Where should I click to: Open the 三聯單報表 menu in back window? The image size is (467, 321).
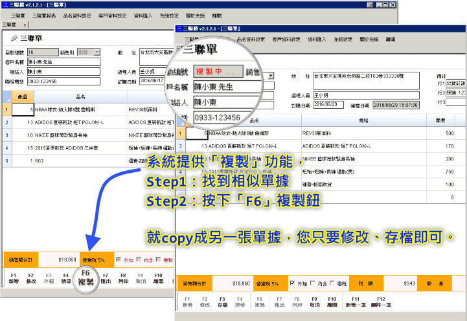click(44, 16)
